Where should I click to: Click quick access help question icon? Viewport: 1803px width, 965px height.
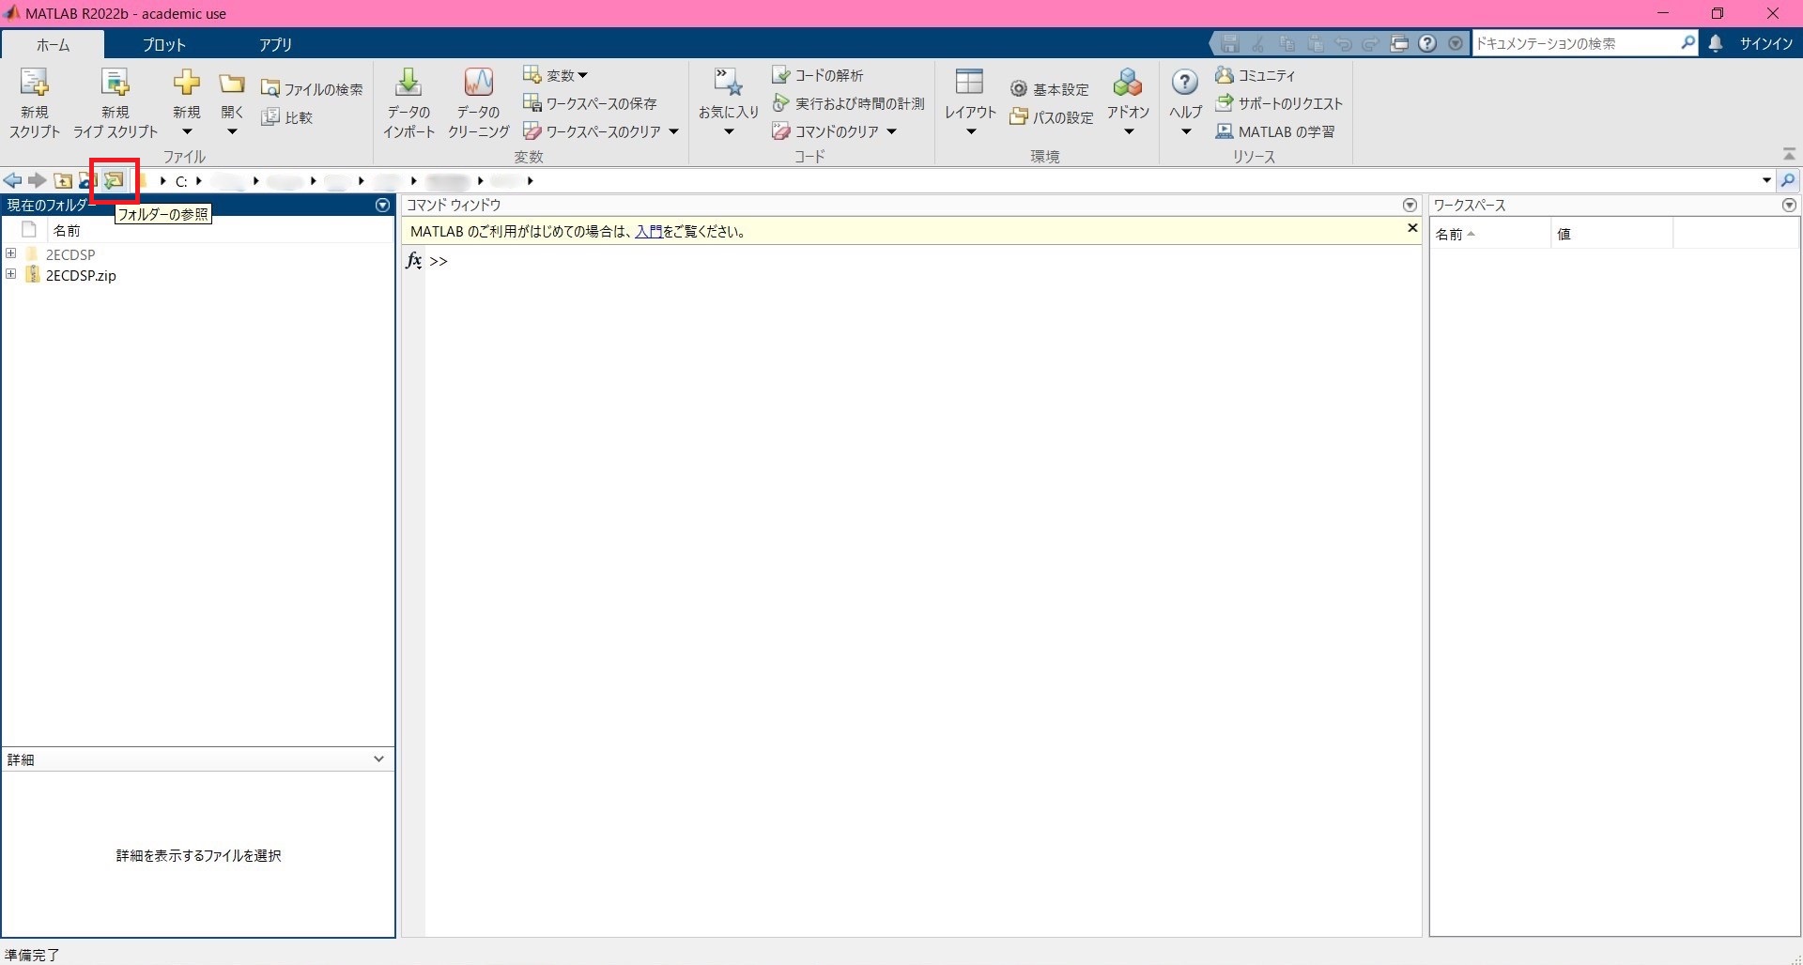point(1427,43)
